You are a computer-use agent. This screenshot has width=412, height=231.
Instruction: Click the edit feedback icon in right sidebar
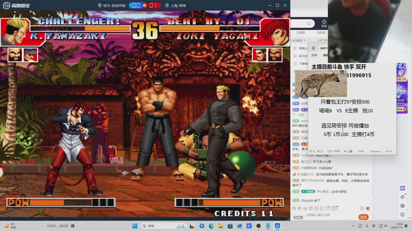coord(403,215)
